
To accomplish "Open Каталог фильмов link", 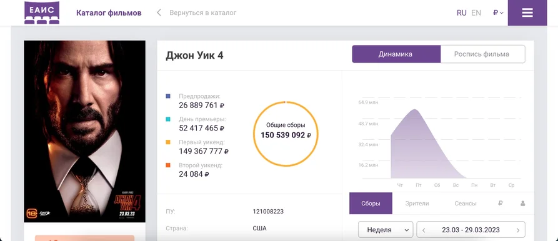I will tap(109, 12).
